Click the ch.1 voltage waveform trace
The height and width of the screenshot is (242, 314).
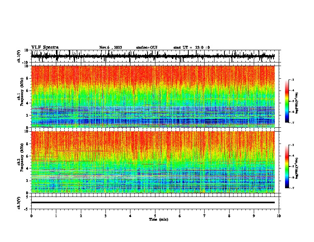pos(153,56)
